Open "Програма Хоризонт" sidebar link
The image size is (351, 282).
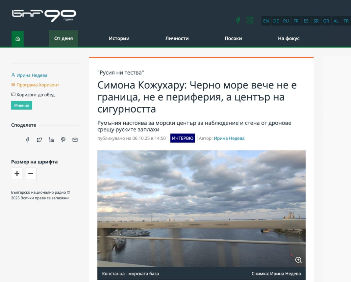pyautogui.click(x=38, y=85)
